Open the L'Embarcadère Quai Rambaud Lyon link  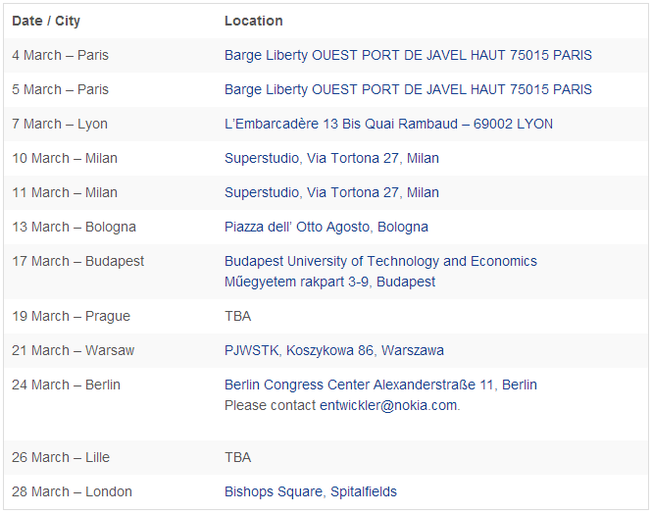click(388, 124)
